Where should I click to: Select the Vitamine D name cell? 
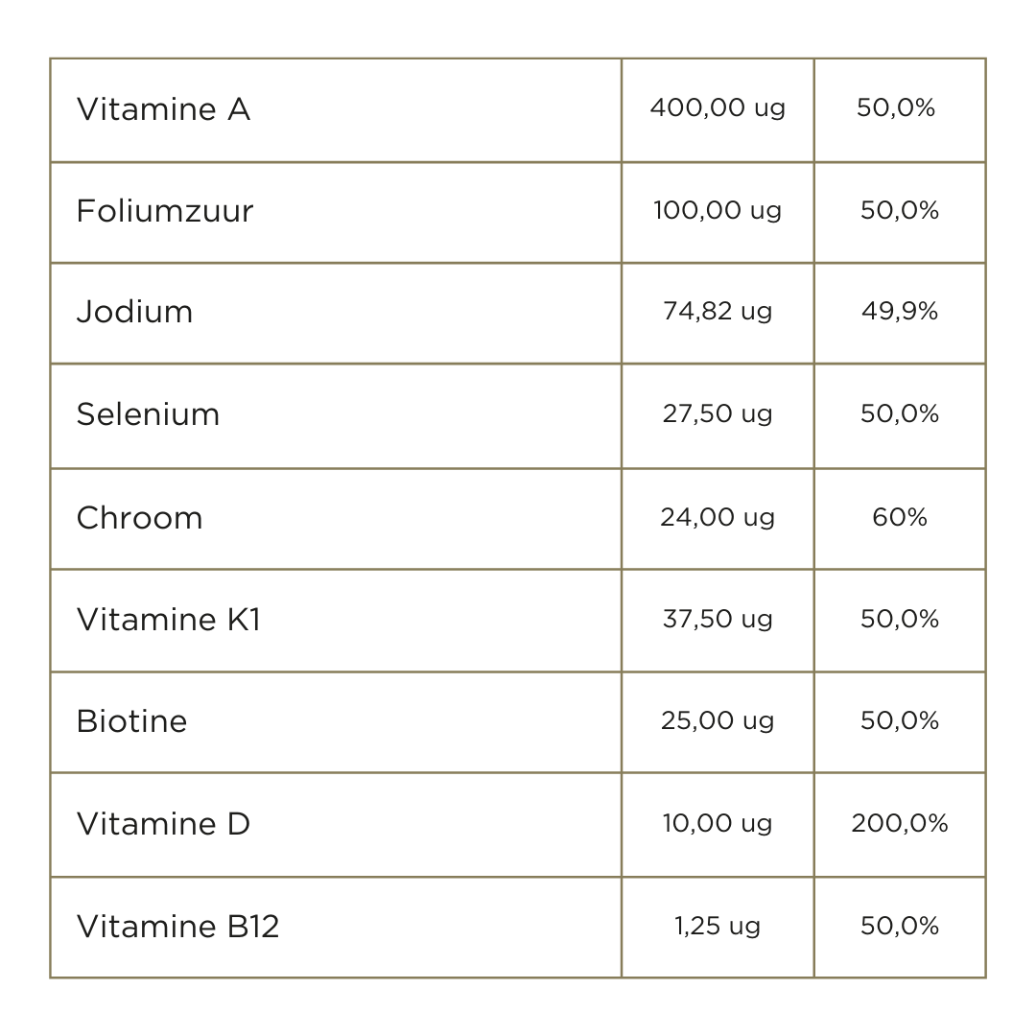(x=163, y=824)
